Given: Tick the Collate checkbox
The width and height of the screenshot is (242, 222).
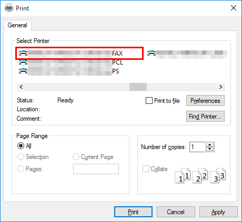Looking at the screenshot, I should [146, 169].
